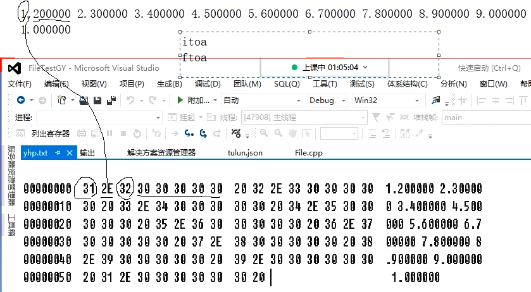
Task: Expand the 进程 process combo box
Action: pos(158,117)
